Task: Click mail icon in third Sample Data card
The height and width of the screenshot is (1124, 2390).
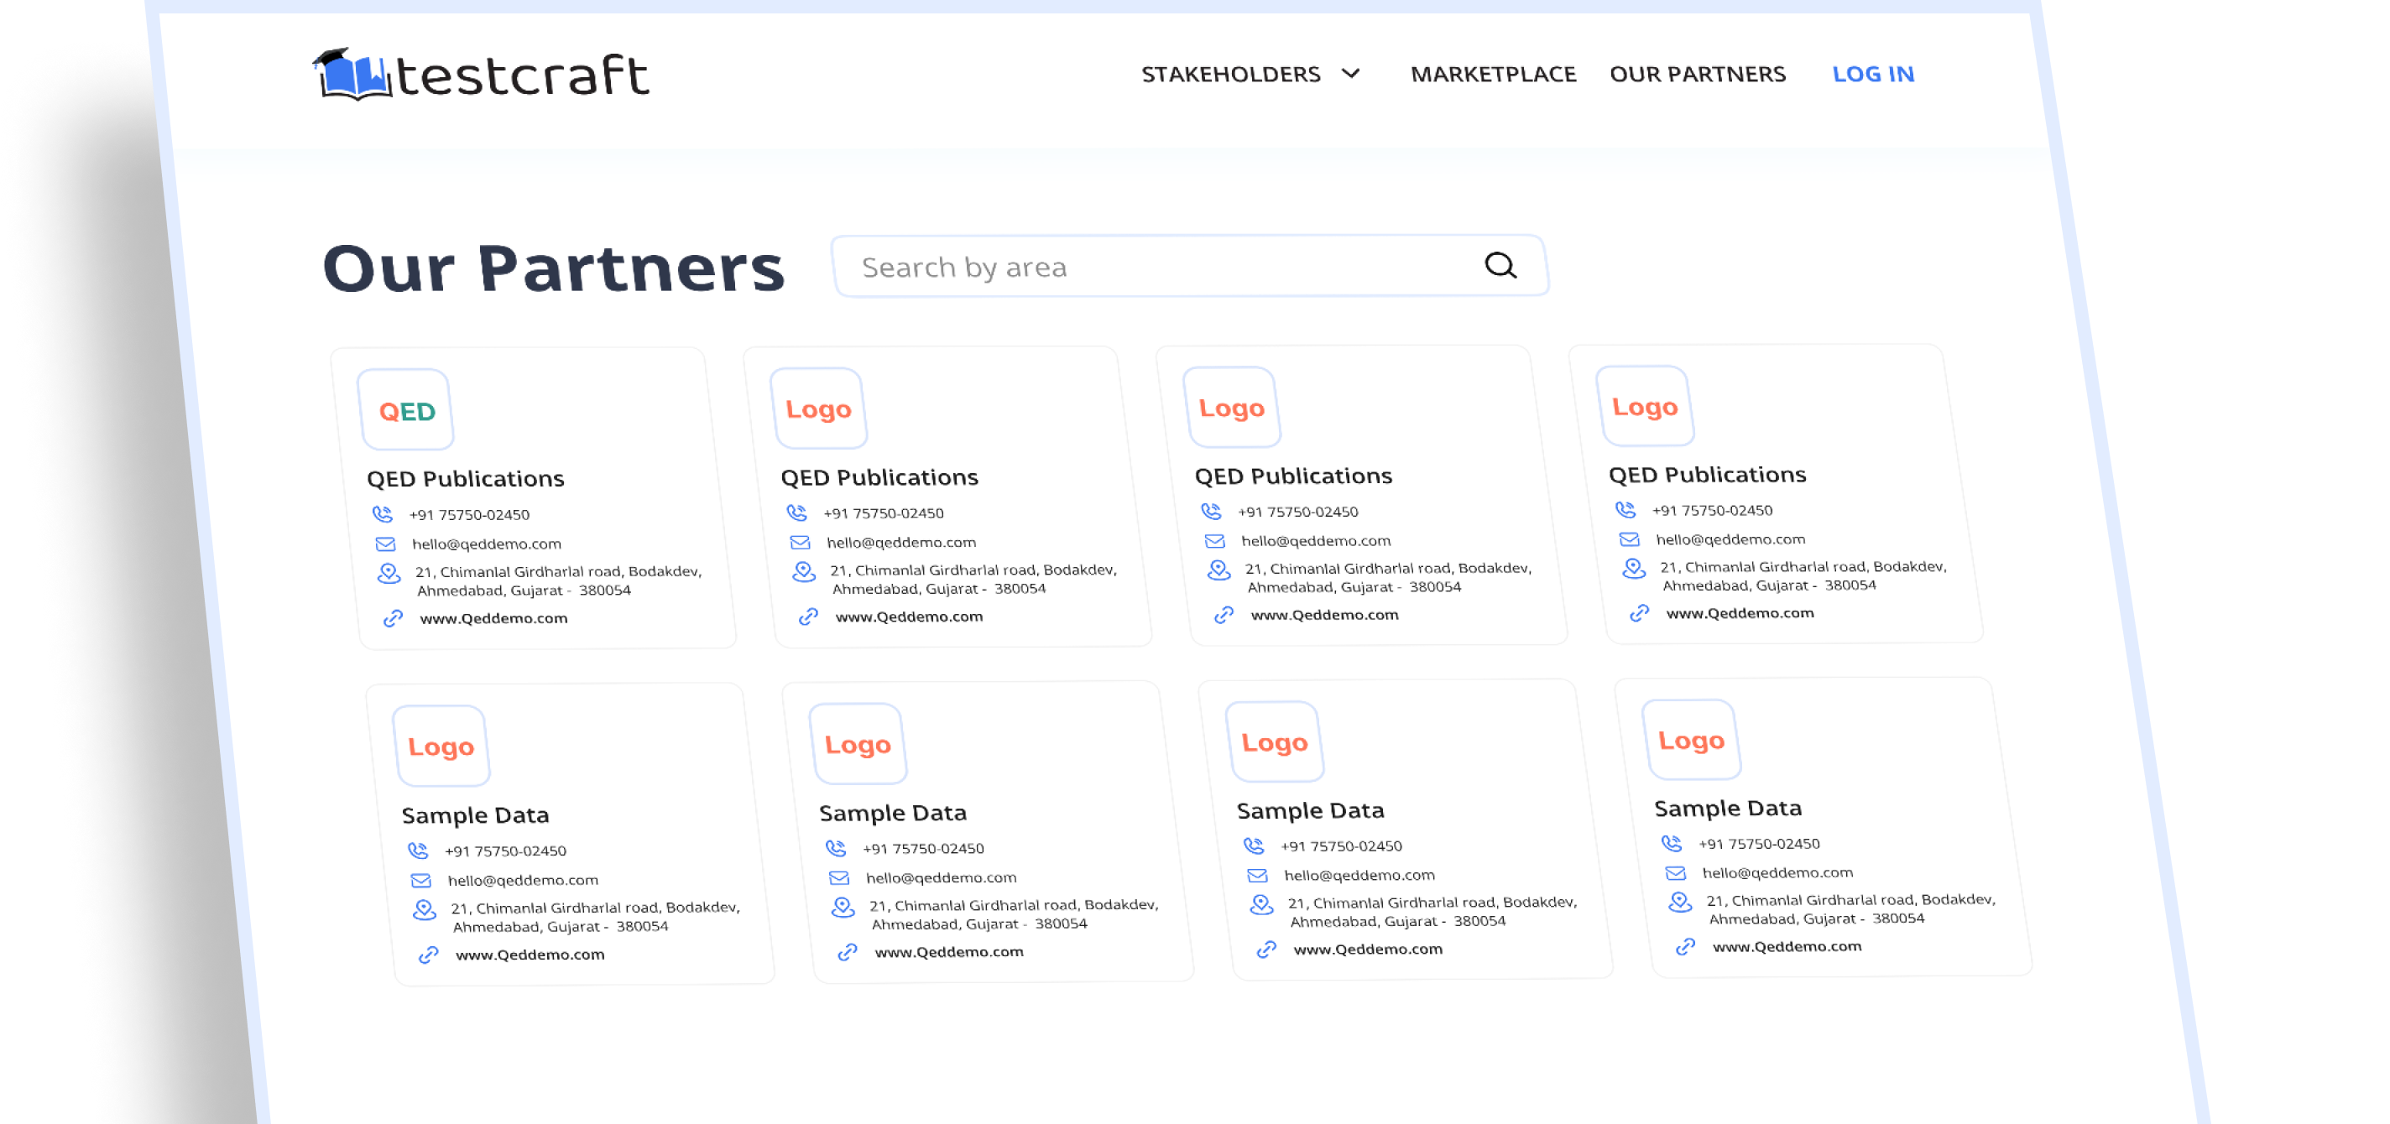Action: [x=1257, y=875]
